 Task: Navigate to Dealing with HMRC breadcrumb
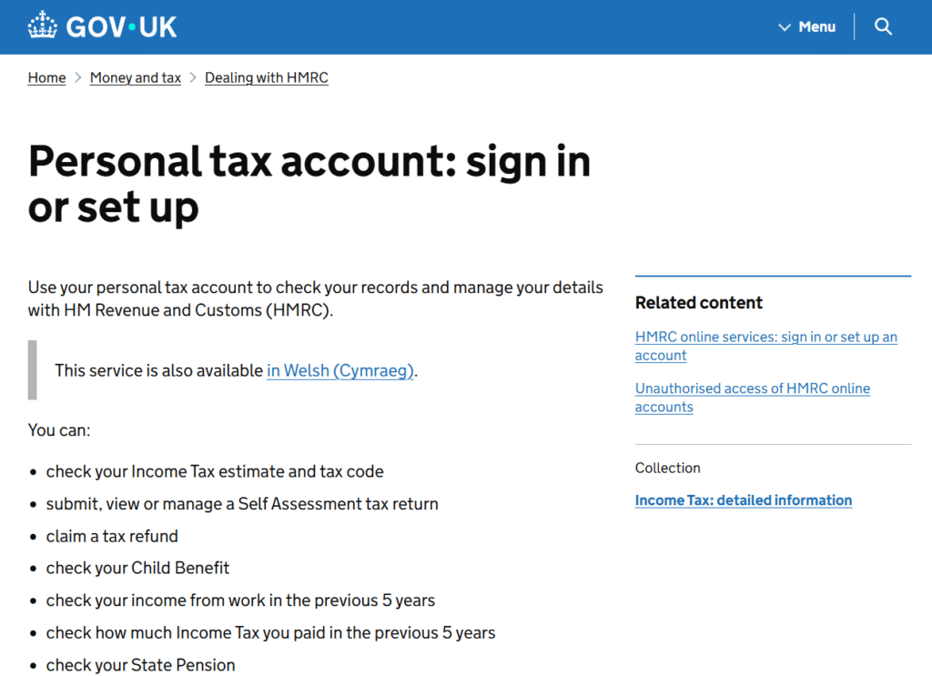(x=266, y=78)
